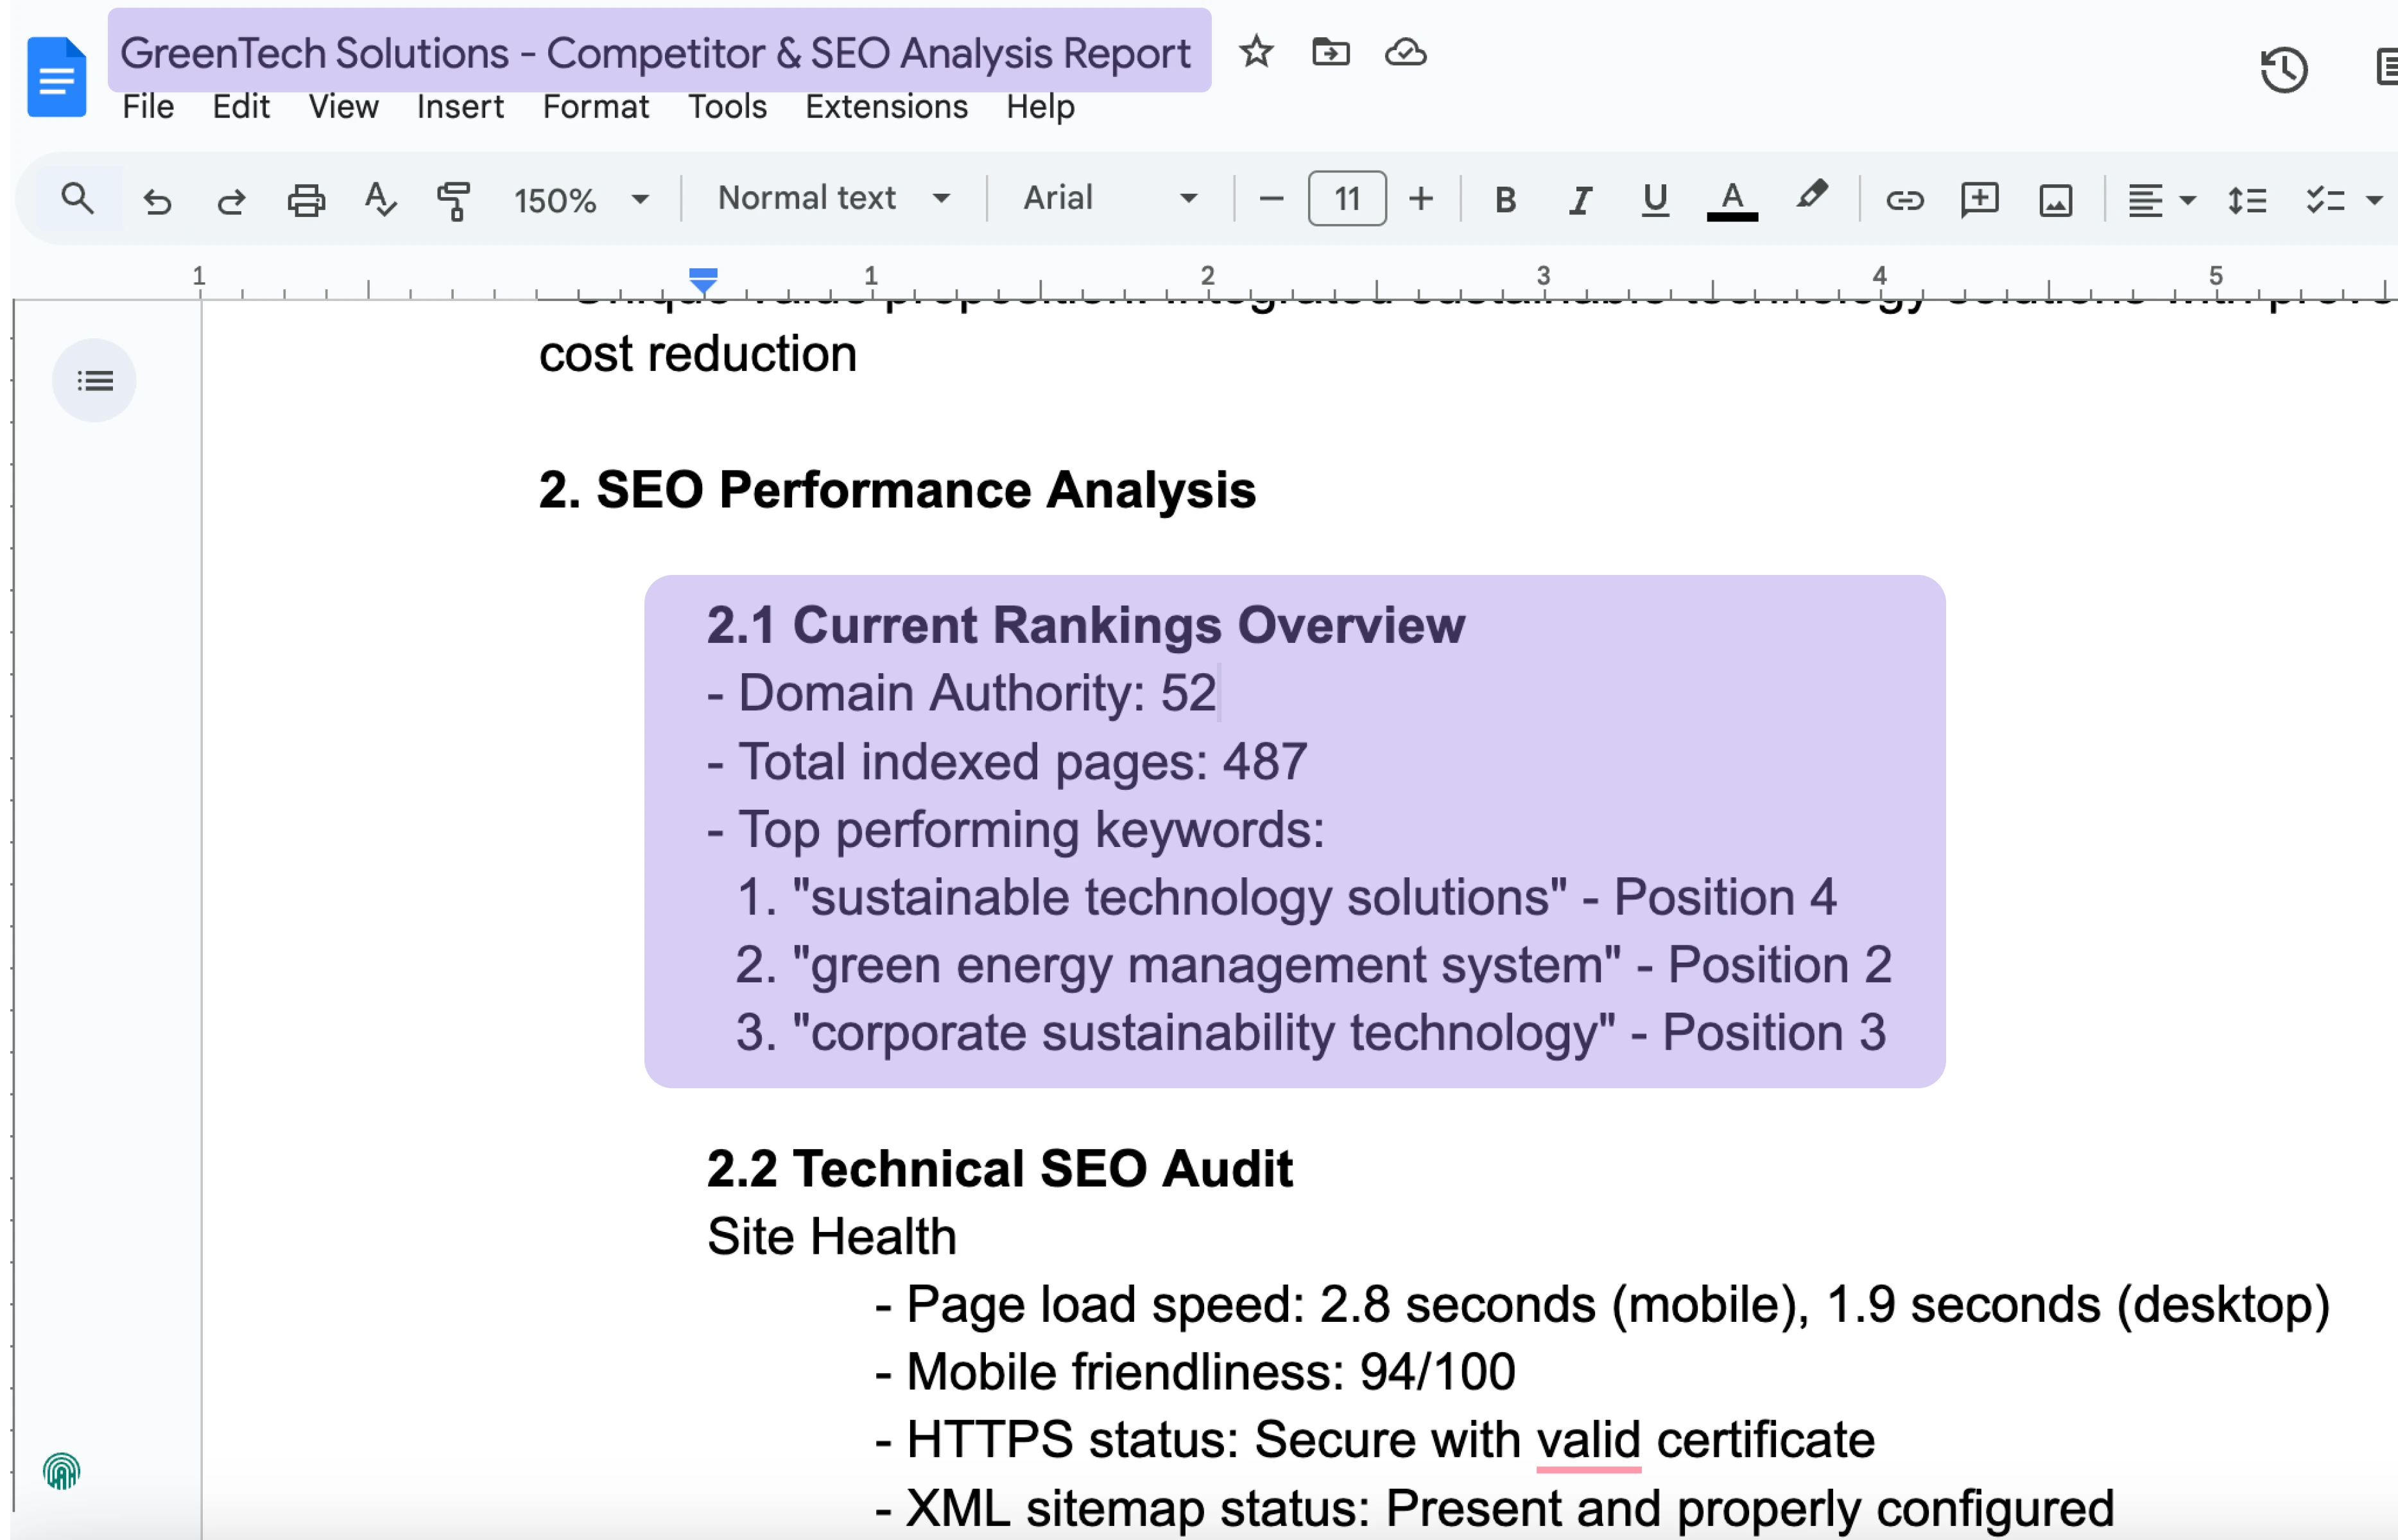Insert a checklist

coord(2325,200)
